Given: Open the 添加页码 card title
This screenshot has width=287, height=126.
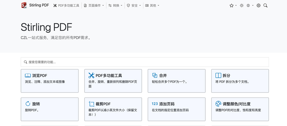Looking at the screenshot, I should point(167,104).
